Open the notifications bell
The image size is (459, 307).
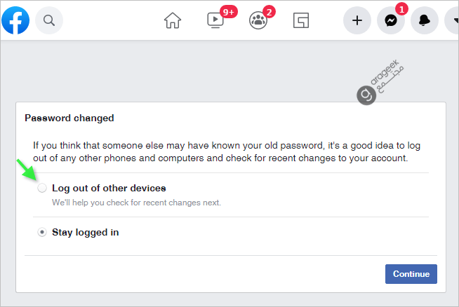425,20
